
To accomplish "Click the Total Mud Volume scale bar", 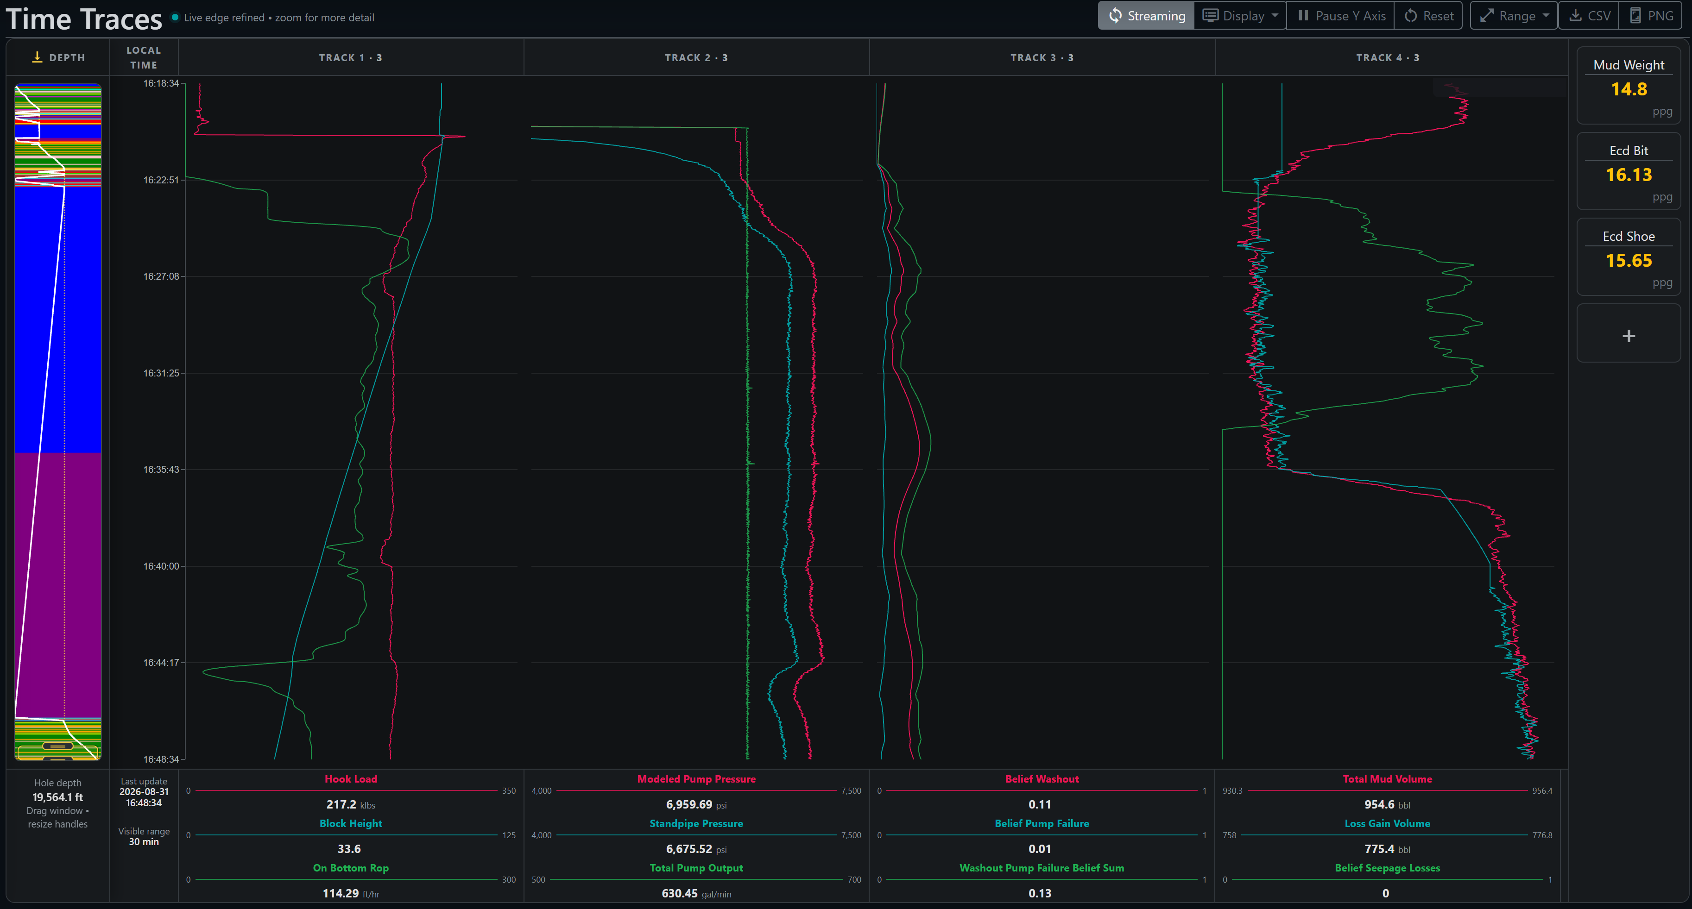I will pyautogui.click(x=1387, y=791).
